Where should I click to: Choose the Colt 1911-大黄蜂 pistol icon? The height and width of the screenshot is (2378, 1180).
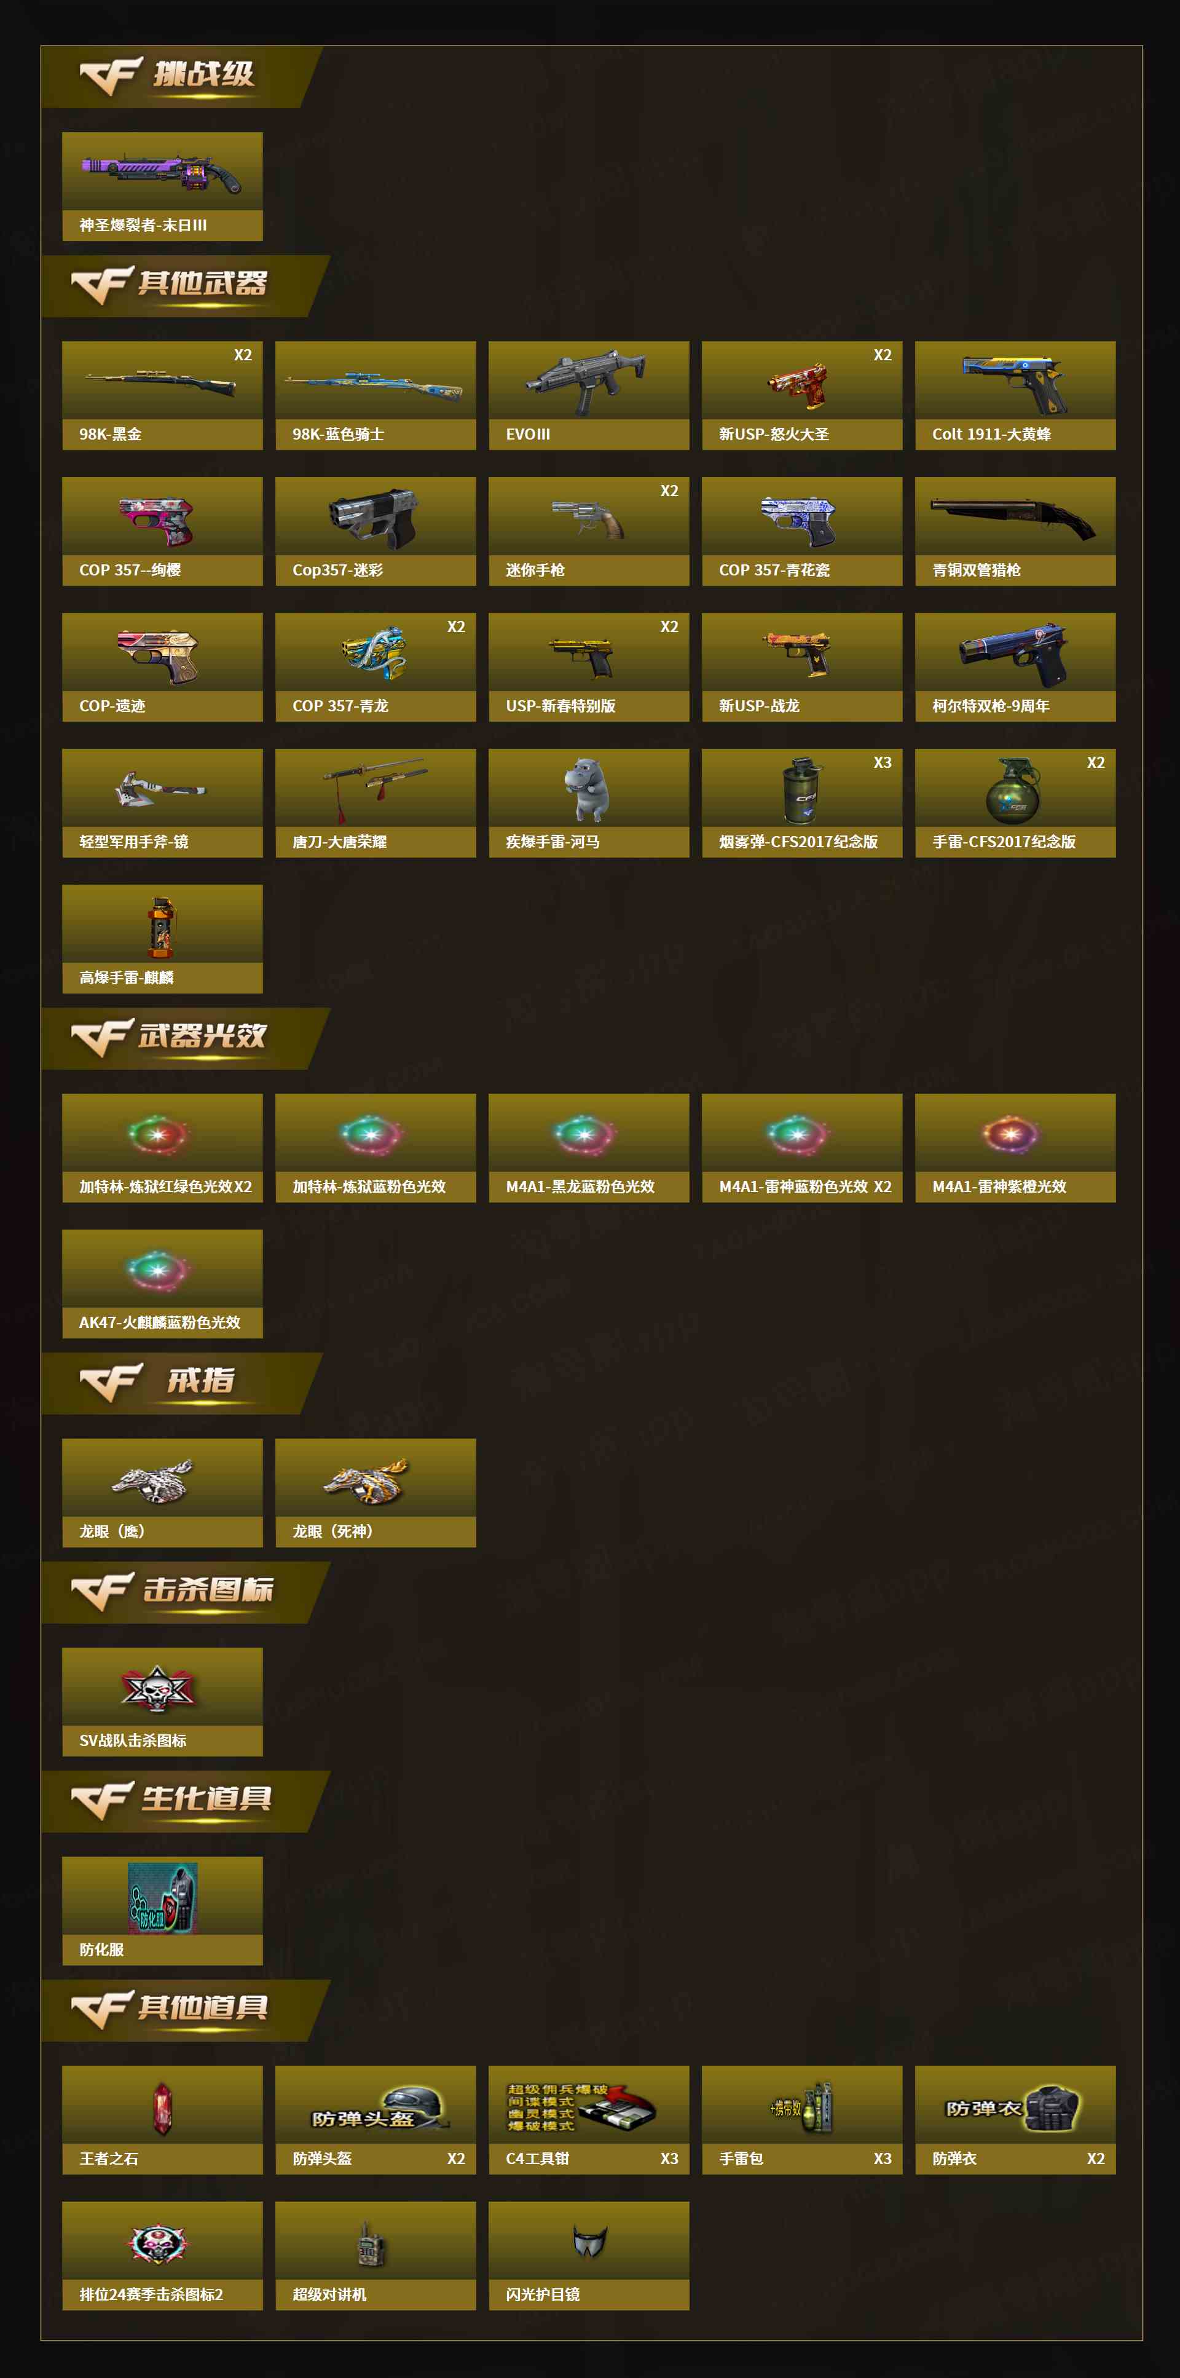click(1015, 383)
